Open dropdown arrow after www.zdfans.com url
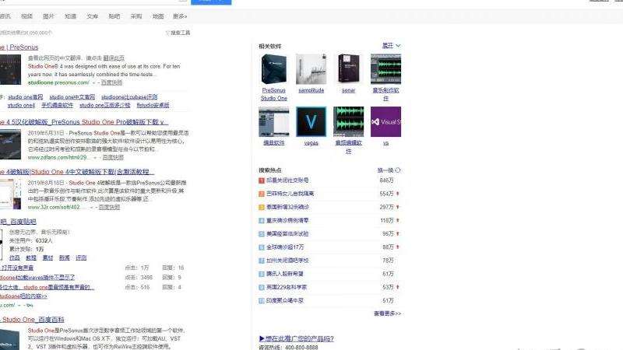The width and height of the screenshot is (623, 350). 95,158
